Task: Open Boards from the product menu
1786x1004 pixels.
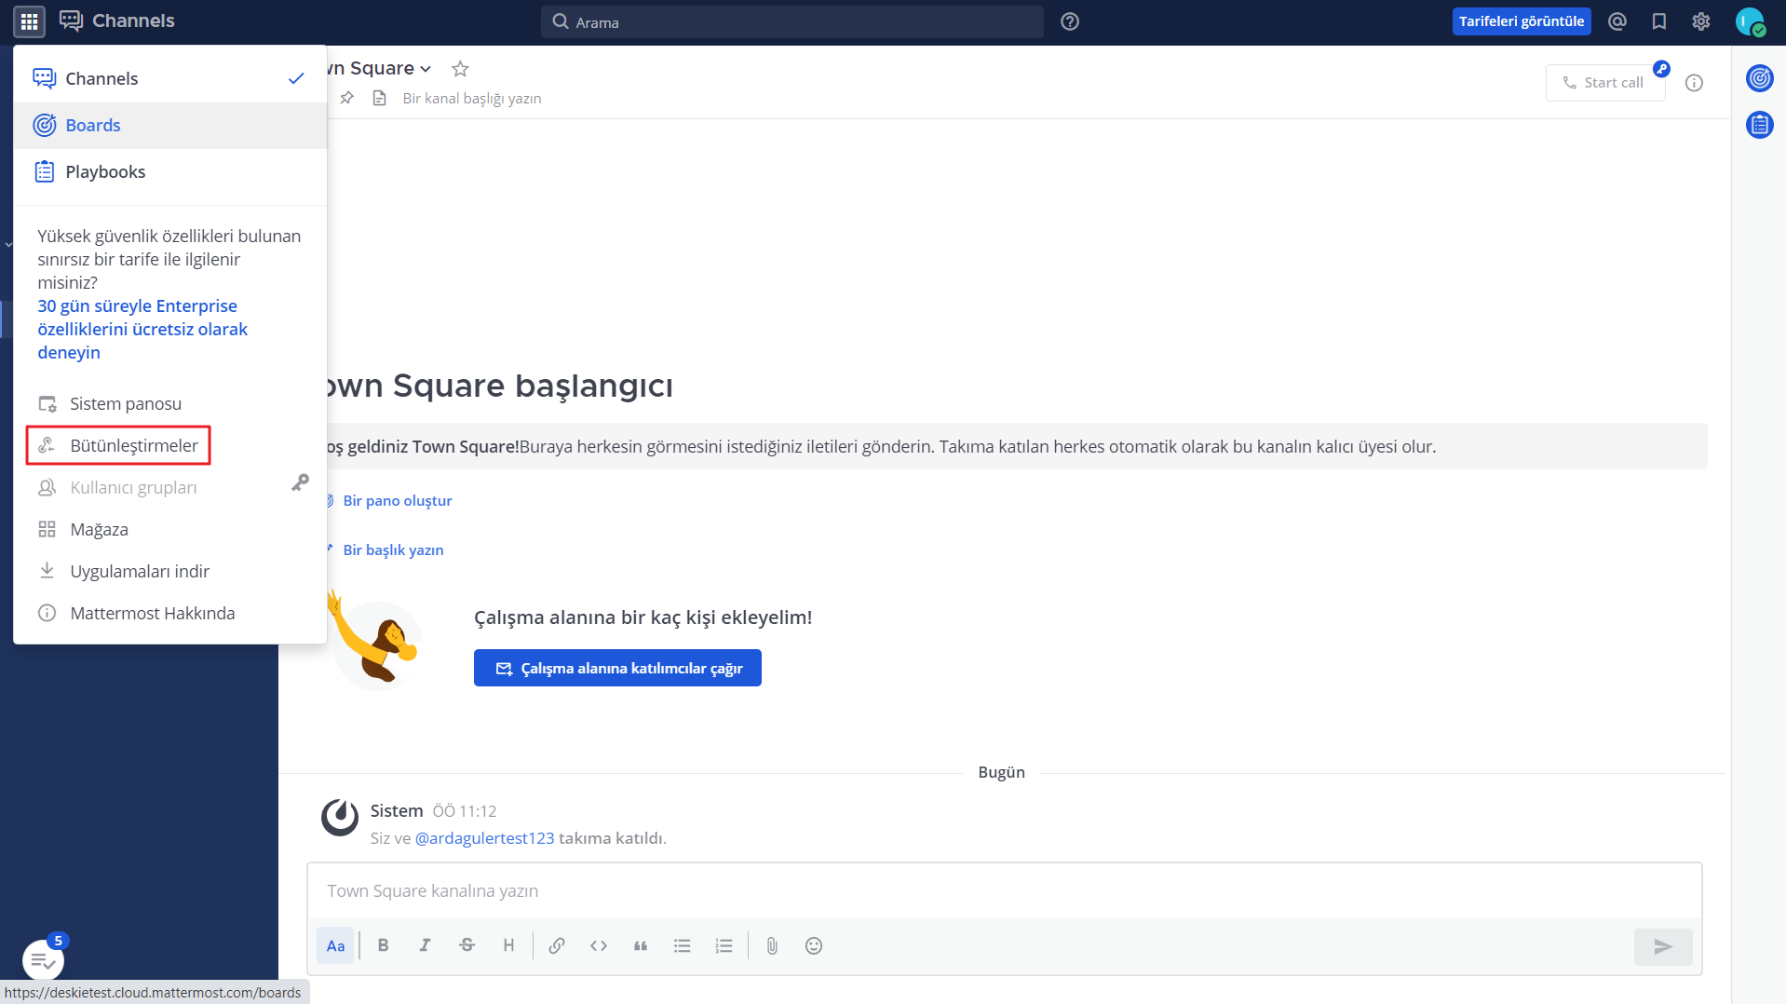Action: [x=170, y=126]
